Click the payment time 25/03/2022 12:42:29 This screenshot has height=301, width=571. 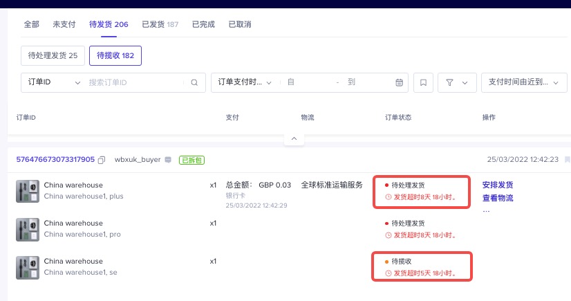pos(256,206)
